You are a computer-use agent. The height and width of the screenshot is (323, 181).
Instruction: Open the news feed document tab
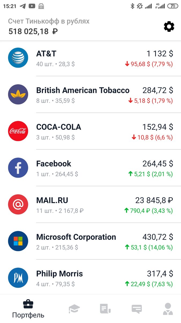click(105, 309)
